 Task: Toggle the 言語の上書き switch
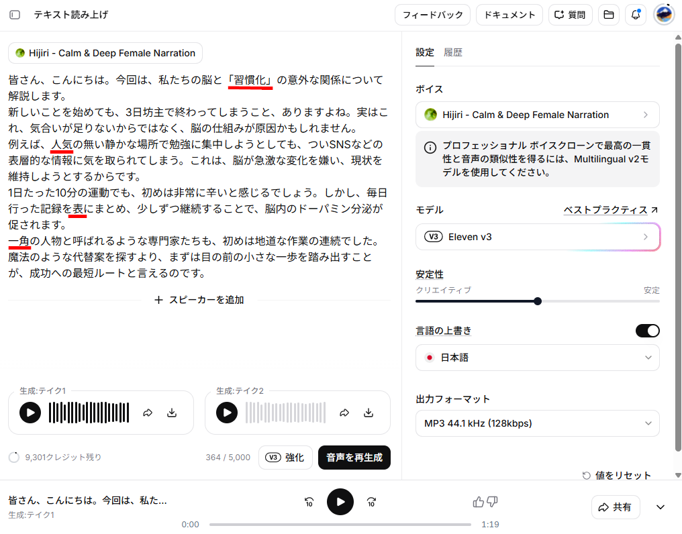[x=647, y=331]
